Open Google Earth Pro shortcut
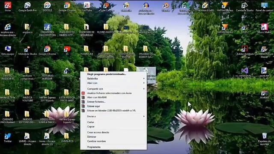 pos(27,7)
